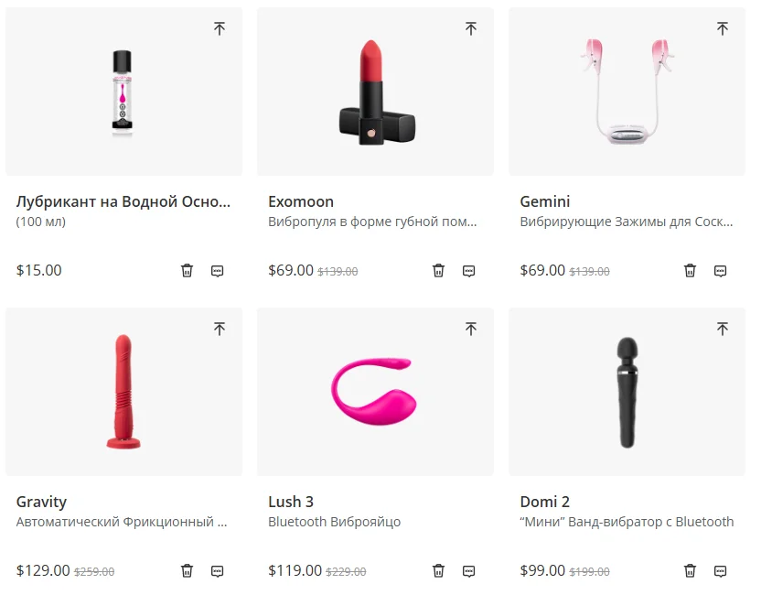
Task: Open the red lipstick Exomoon product image
Action: point(375,92)
